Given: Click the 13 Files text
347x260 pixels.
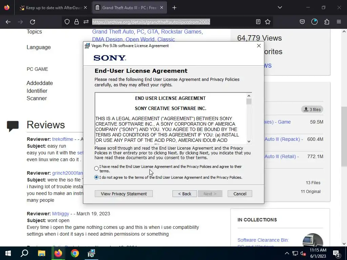Looking at the screenshot, I should [313, 182].
